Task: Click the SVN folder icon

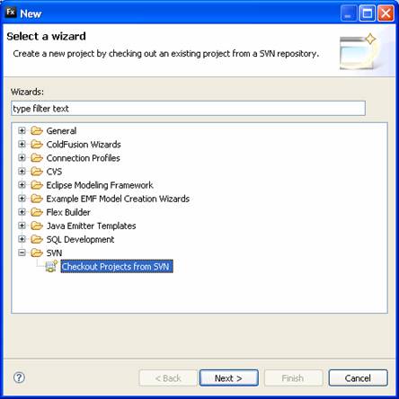Action: (37, 253)
